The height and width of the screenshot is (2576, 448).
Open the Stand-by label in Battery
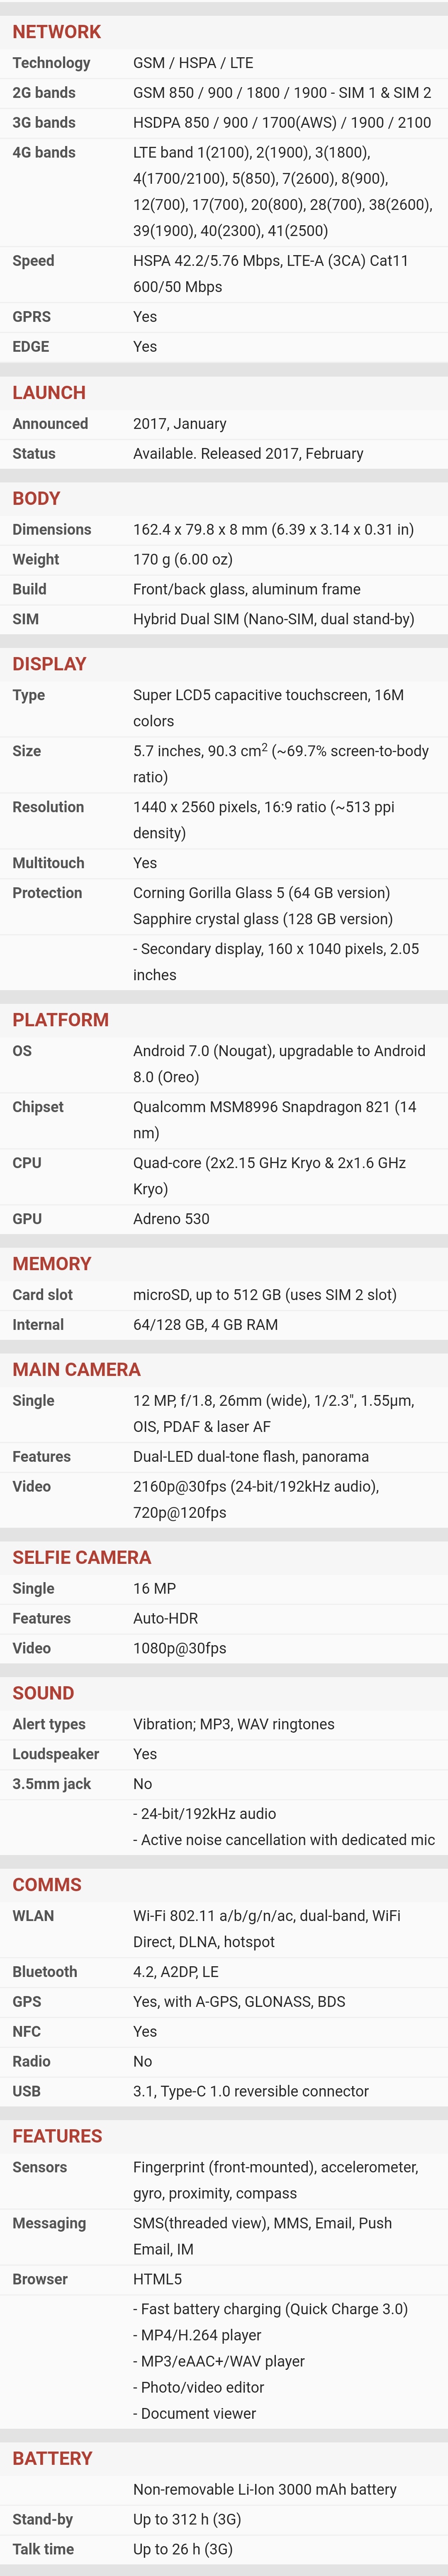click(42, 2520)
